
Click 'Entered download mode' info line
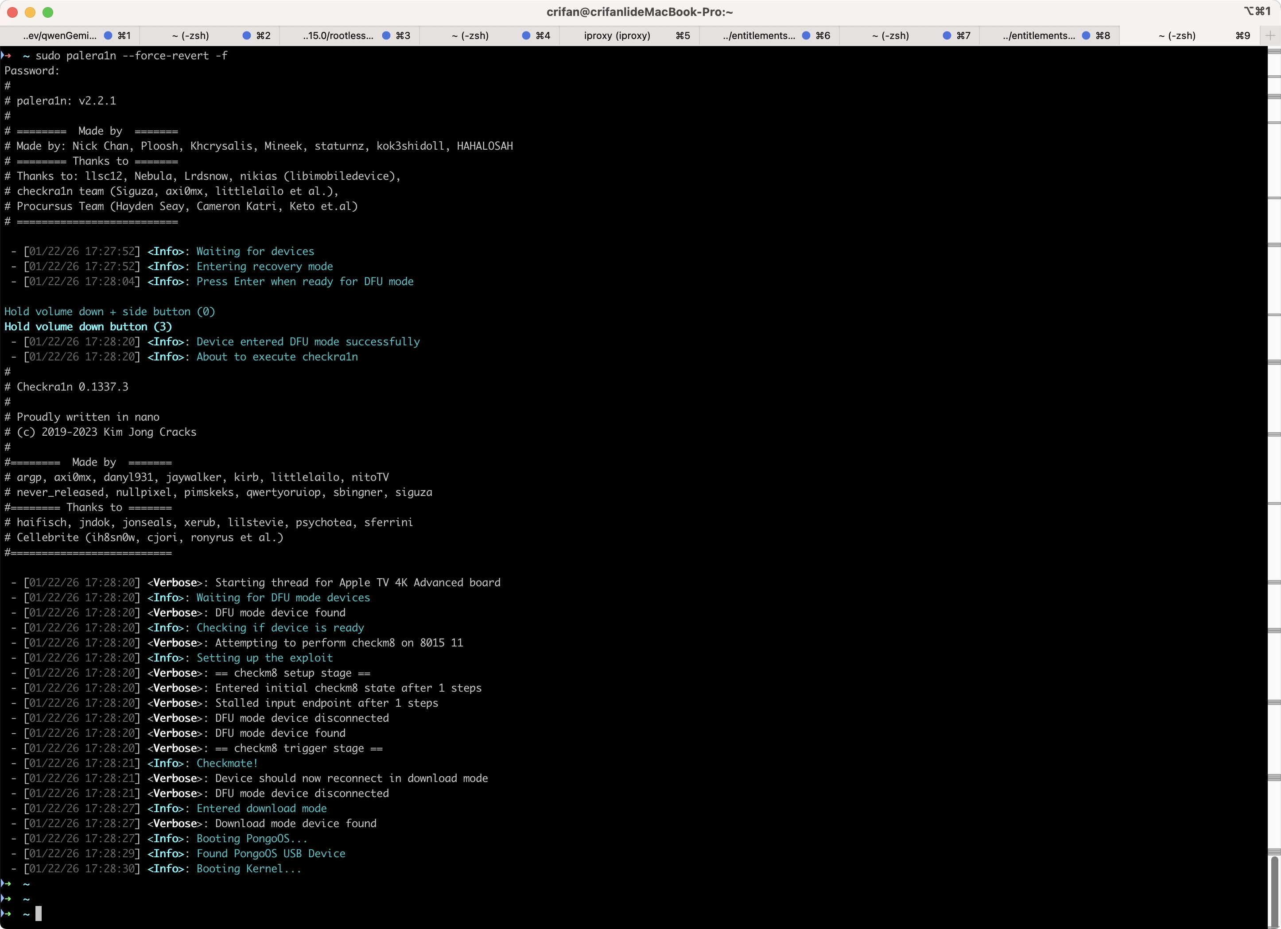coord(261,808)
